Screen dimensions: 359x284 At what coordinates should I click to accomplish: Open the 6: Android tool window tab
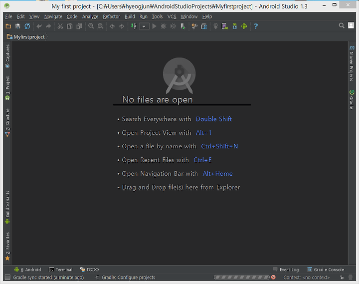click(x=28, y=270)
